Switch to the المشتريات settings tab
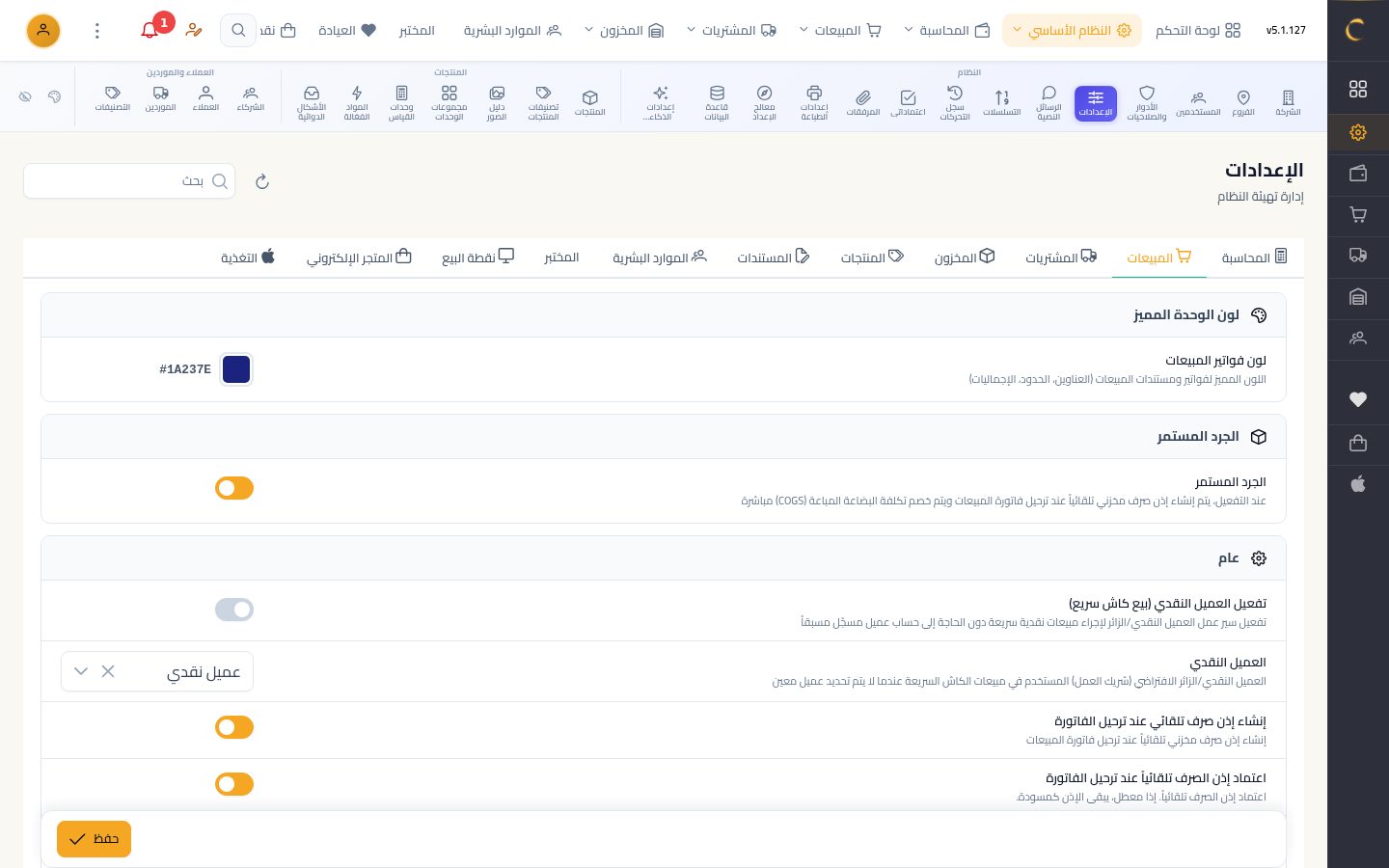1389x868 pixels. coord(1061,258)
